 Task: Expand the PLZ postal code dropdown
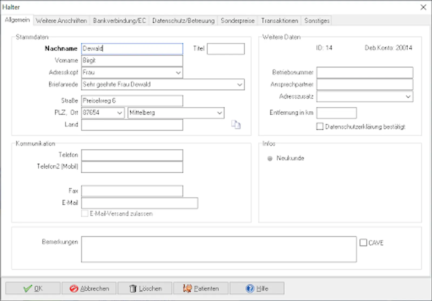tap(120, 113)
